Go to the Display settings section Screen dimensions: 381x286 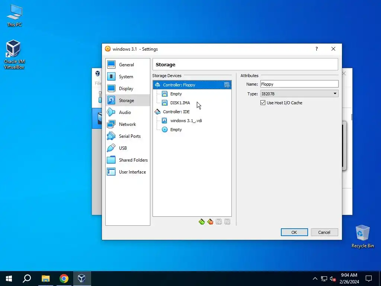128,89
